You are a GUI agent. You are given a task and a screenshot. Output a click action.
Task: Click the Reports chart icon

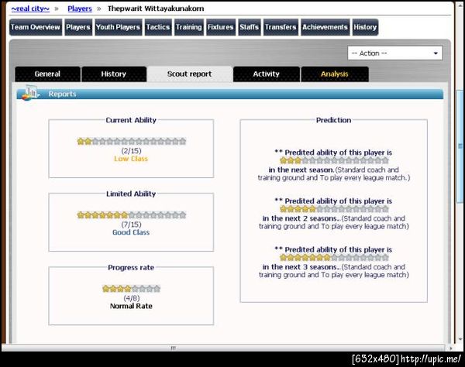tap(29, 93)
